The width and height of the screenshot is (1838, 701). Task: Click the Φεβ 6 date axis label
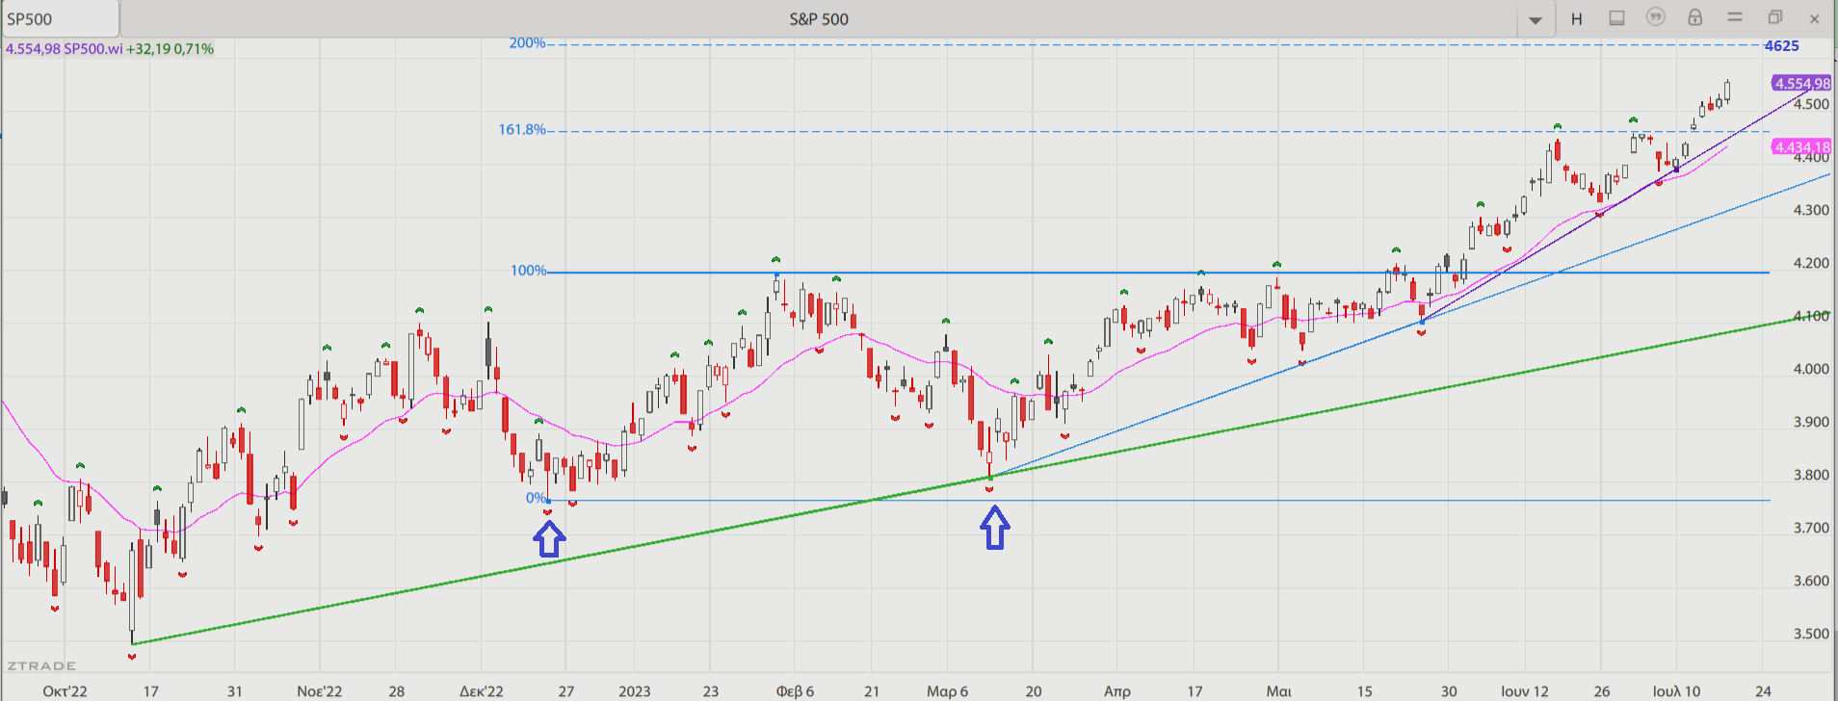tap(795, 691)
